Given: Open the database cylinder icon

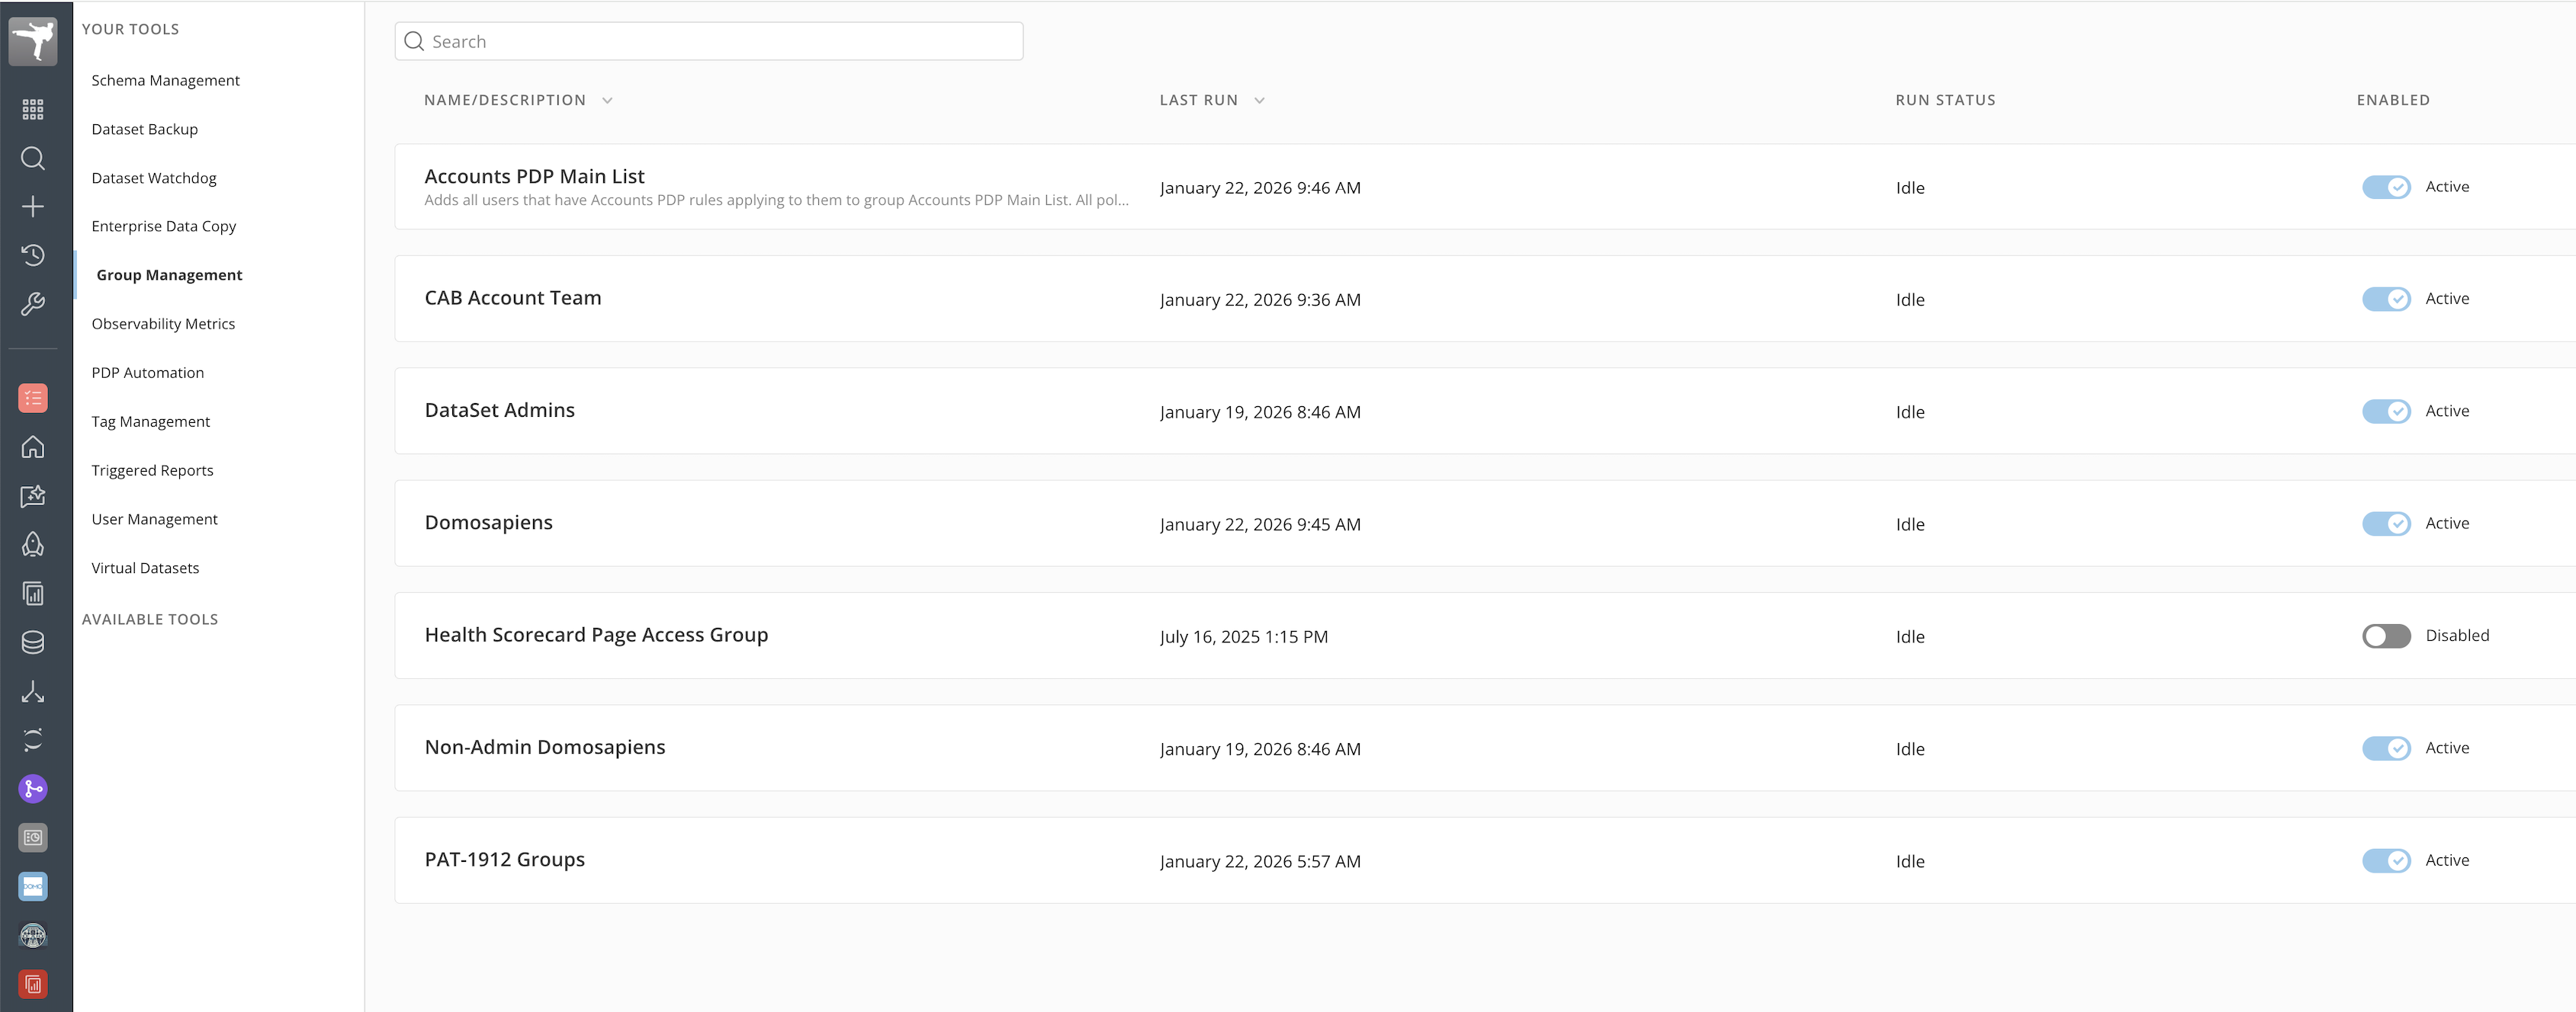Looking at the screenshot, I should [x=33, y=642].
